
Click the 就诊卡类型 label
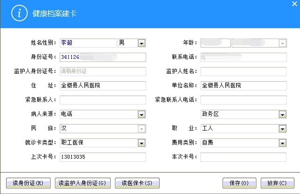pos(41,143)
